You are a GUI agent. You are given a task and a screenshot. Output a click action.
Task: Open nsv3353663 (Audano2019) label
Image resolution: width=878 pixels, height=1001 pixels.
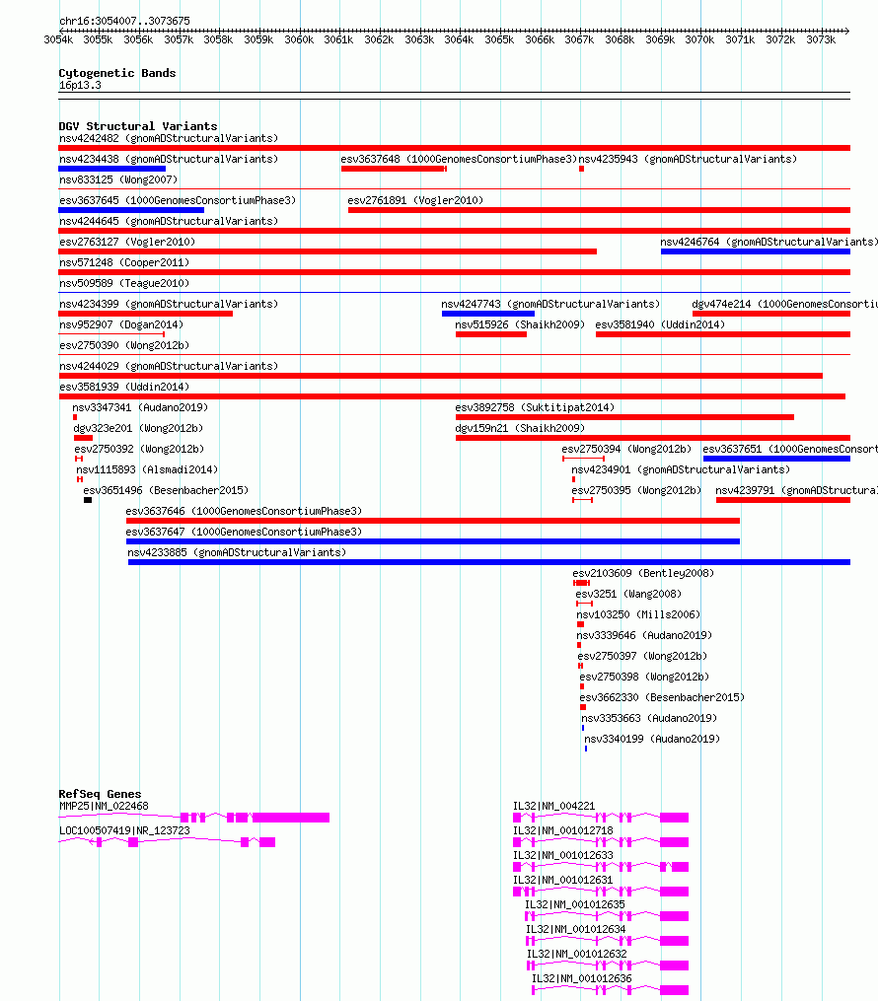click(x=649, y=718)
